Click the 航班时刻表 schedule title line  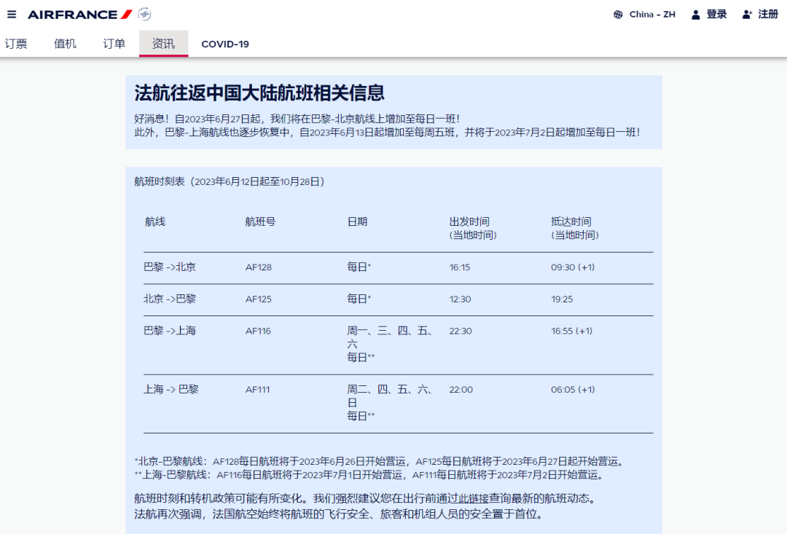(x=230, y=181)
